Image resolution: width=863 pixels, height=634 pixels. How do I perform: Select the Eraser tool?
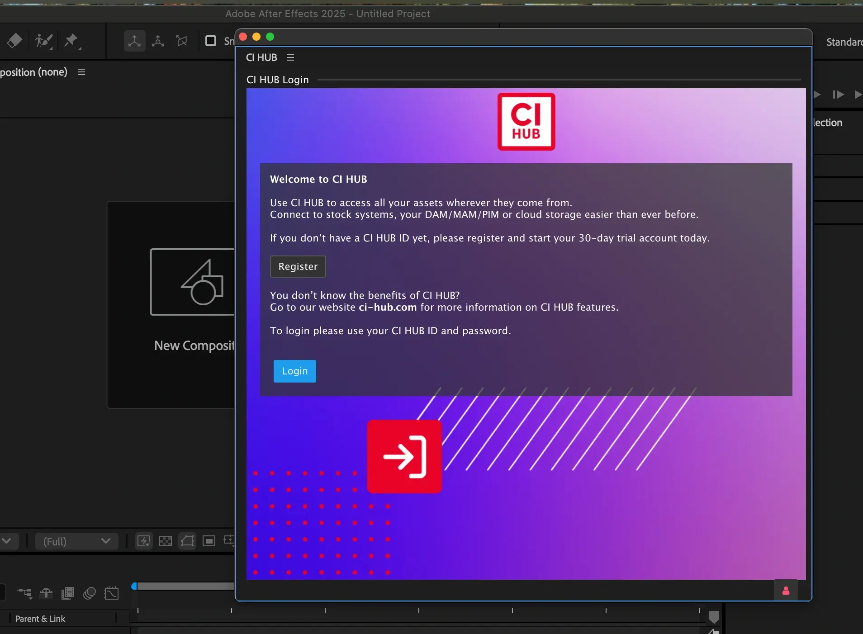pos(14,41)
